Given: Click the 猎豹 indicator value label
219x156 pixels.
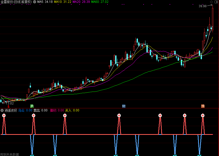Looking at the screenshot, I should coord(57,110).
